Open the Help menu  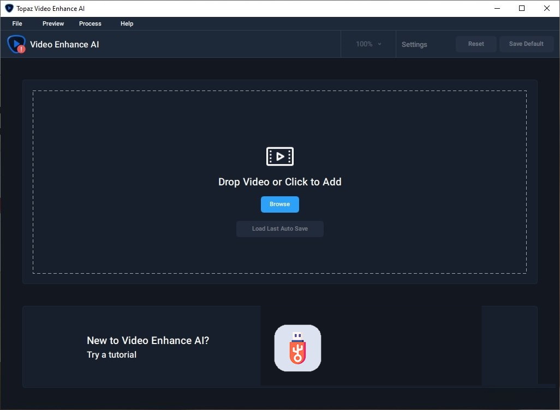point(127,23)
